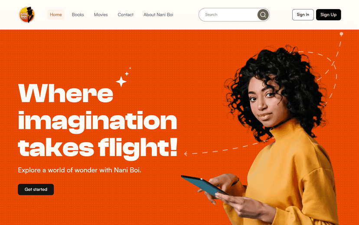Image resolution: width=359 pixels, height=225 pixels.
Task: Click the 'Explore a world of wonder' subtitle
Action: pos(80,170)
